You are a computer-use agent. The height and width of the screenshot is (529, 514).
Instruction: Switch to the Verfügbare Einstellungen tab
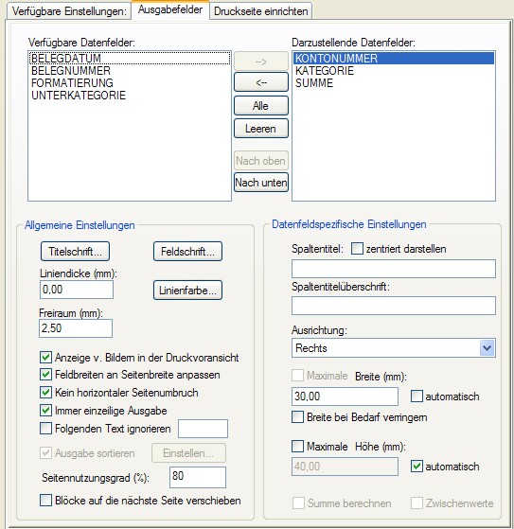tap(69, 11)
